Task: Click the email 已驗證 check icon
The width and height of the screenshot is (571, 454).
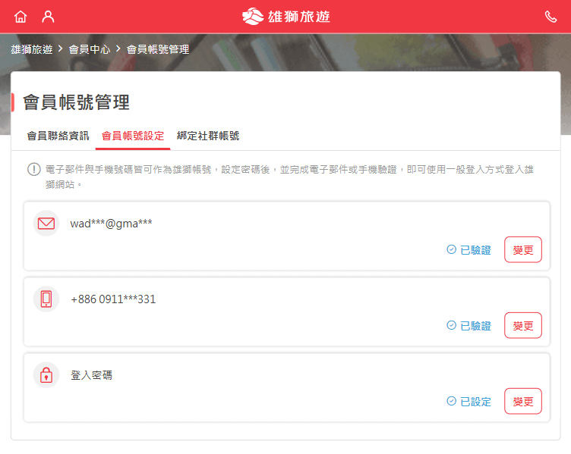Action: (451, 249)
